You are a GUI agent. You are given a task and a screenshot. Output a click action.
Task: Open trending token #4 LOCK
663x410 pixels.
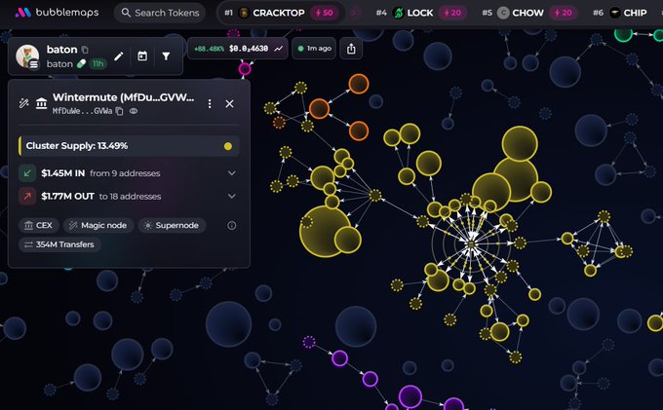[421, 13]
